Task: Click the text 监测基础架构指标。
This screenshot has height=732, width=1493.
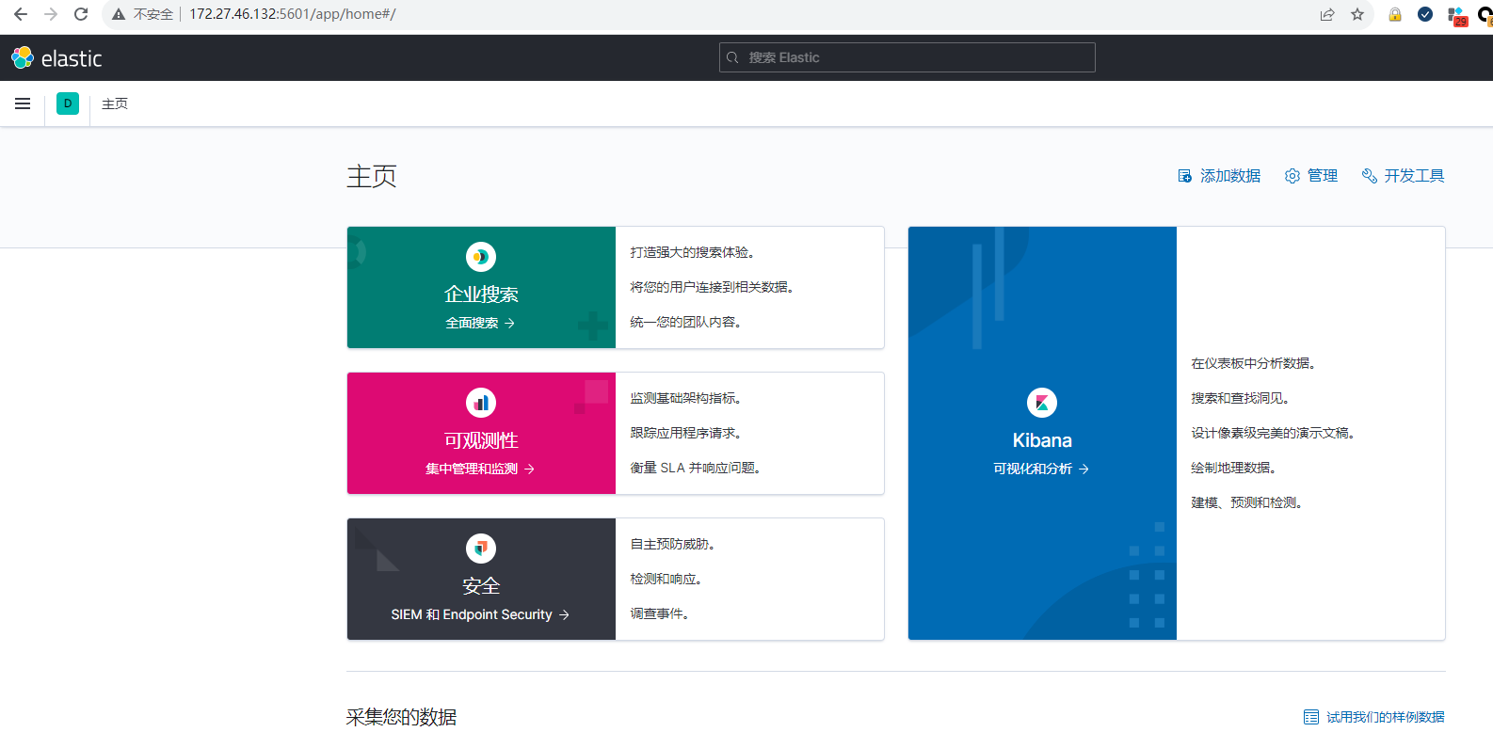Action: (686, 398)
